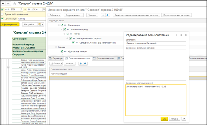Screen dimensions: 207x125
Task: Open Пользовательские настройки button
Action: pos(177,15)
